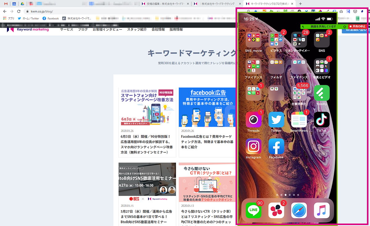
Task: Launch the Feedly app
Action: 322,93
